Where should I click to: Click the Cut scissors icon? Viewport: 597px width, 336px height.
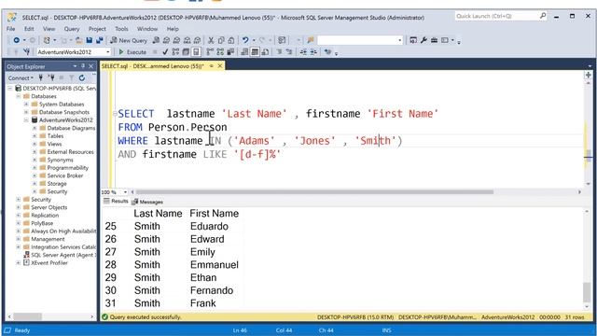(211, 40)
